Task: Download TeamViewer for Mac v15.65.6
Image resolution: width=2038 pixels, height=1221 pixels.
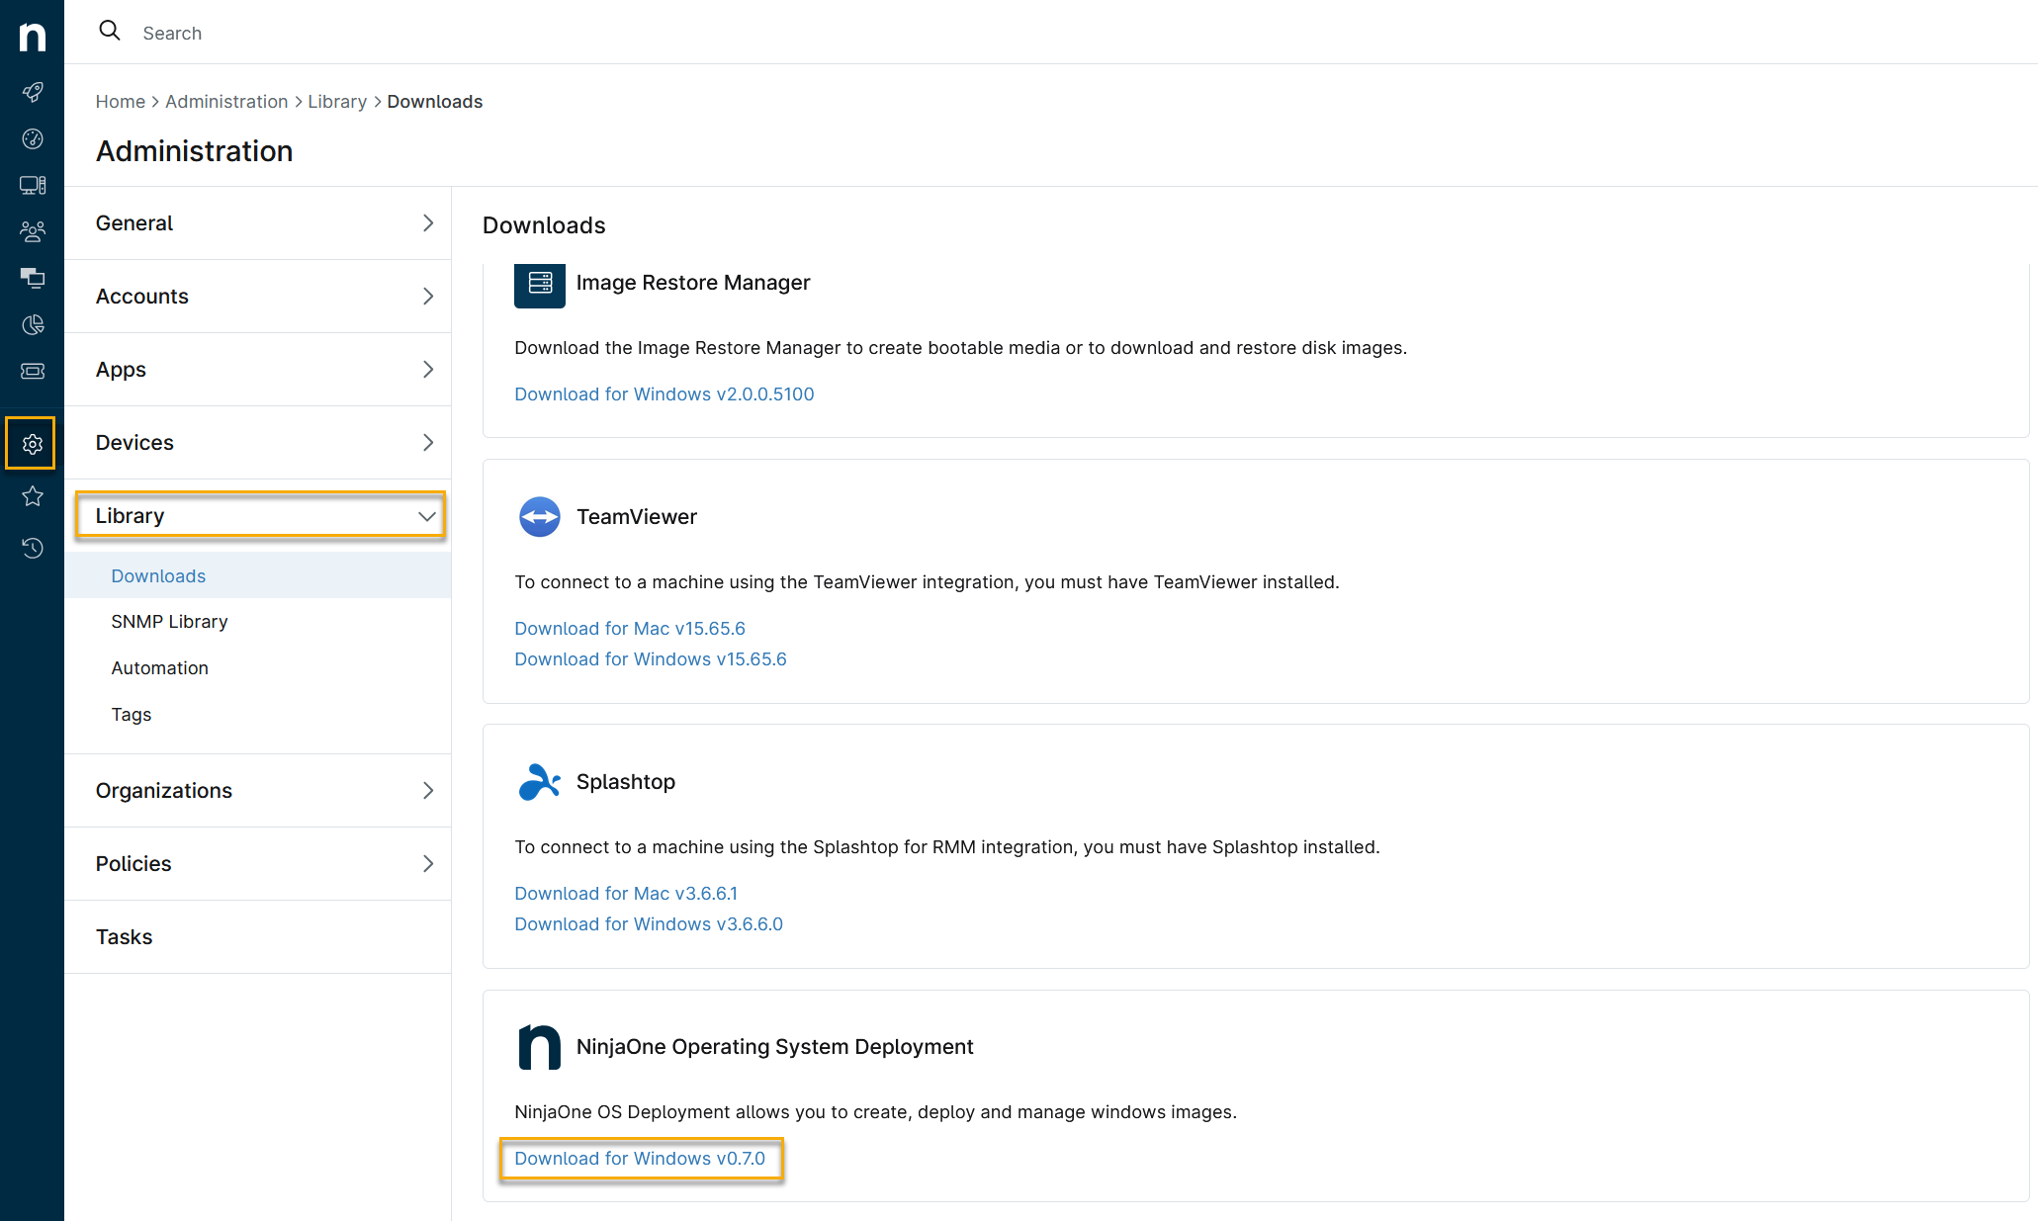Action: point(629,628)
